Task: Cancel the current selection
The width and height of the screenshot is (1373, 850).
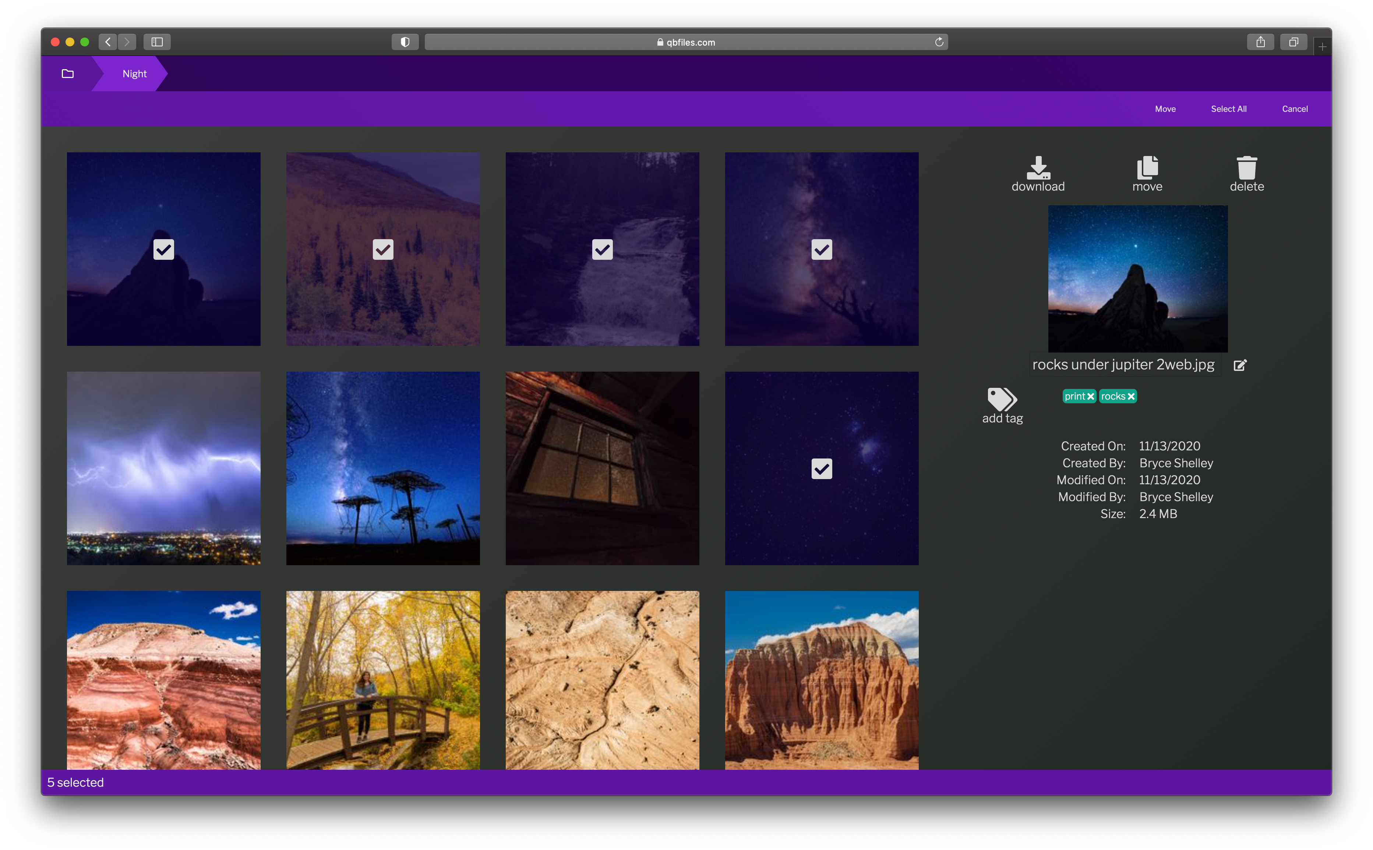Action: [x=1294, y=109]
